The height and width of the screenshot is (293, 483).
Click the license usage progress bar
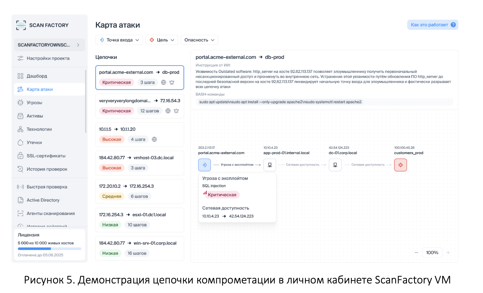click(50, 249)
